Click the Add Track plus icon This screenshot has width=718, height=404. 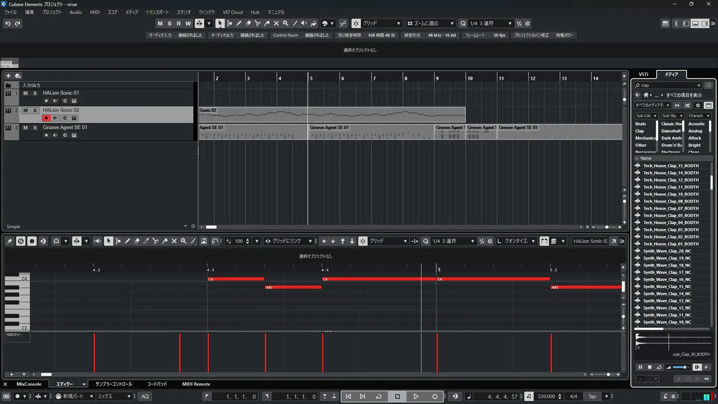8,76
